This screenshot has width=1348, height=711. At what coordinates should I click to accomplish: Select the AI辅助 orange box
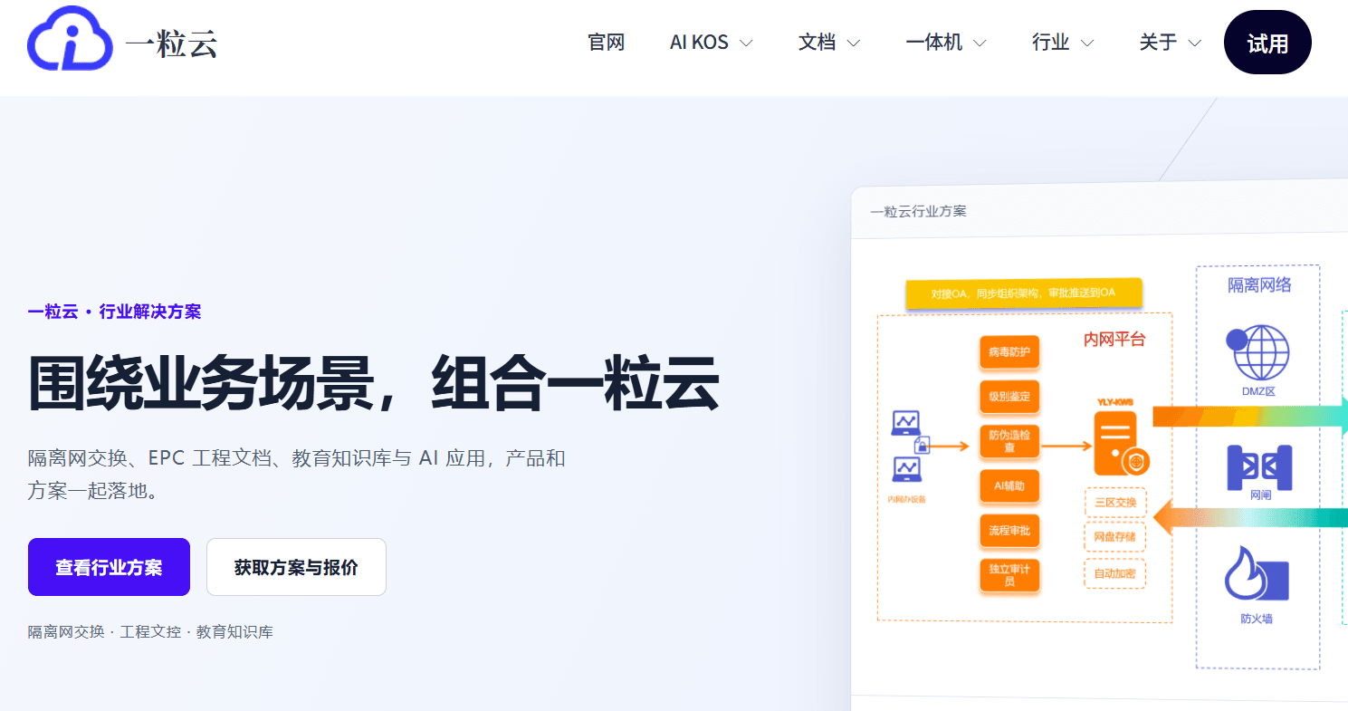1009,486
